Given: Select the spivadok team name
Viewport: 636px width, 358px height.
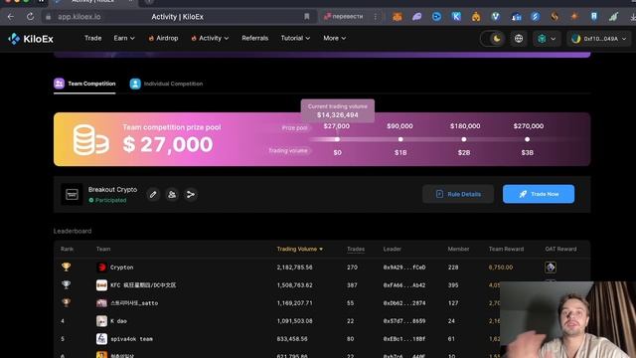Looking at the screenshot, I should 131,339.
